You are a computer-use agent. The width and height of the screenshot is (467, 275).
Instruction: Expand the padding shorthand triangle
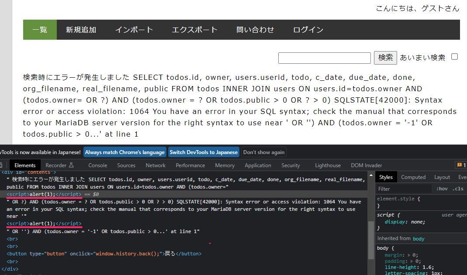(x=412, y=261)
